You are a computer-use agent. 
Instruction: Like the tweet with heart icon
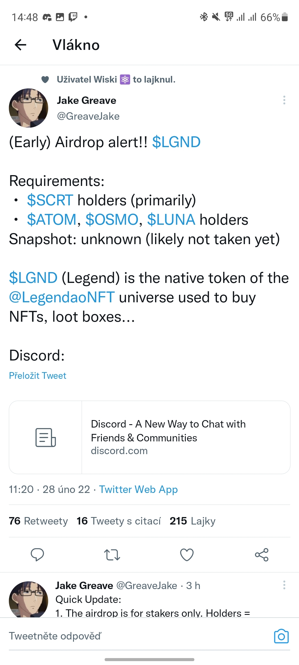pos(187,554)
